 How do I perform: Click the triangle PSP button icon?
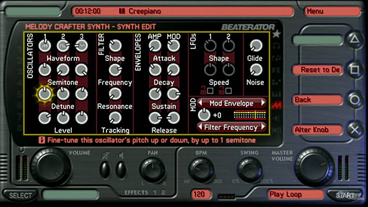pos(355,40)
